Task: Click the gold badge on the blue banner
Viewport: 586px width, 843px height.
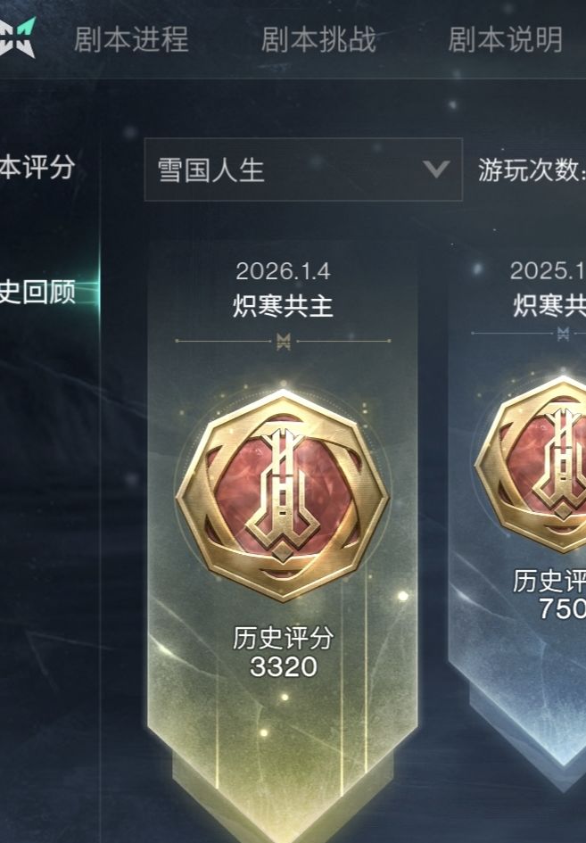Action: pos(531,465)
